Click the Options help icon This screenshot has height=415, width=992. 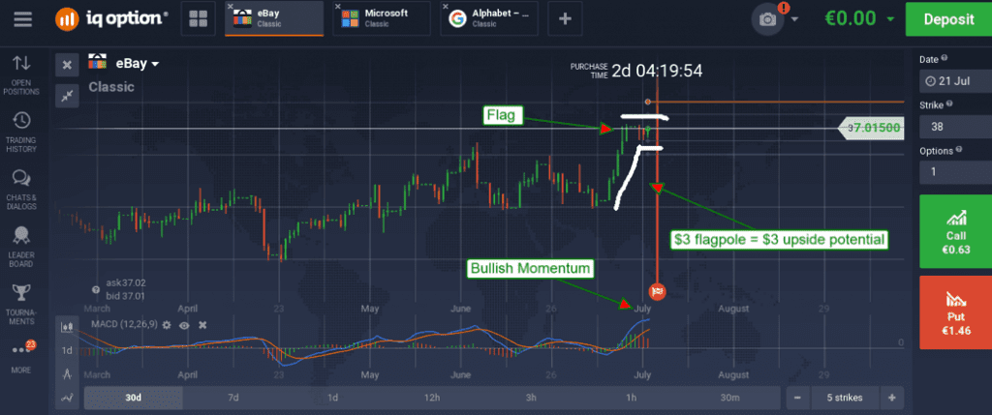pyautogui.click(x=958, y=150)
